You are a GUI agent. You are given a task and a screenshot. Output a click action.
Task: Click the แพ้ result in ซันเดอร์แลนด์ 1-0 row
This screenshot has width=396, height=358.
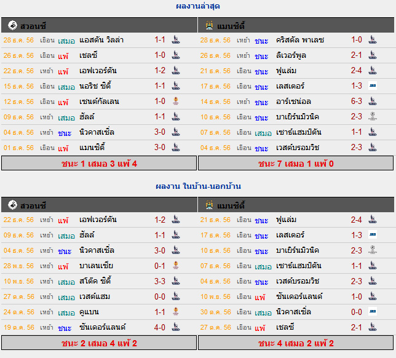[259, 297]
